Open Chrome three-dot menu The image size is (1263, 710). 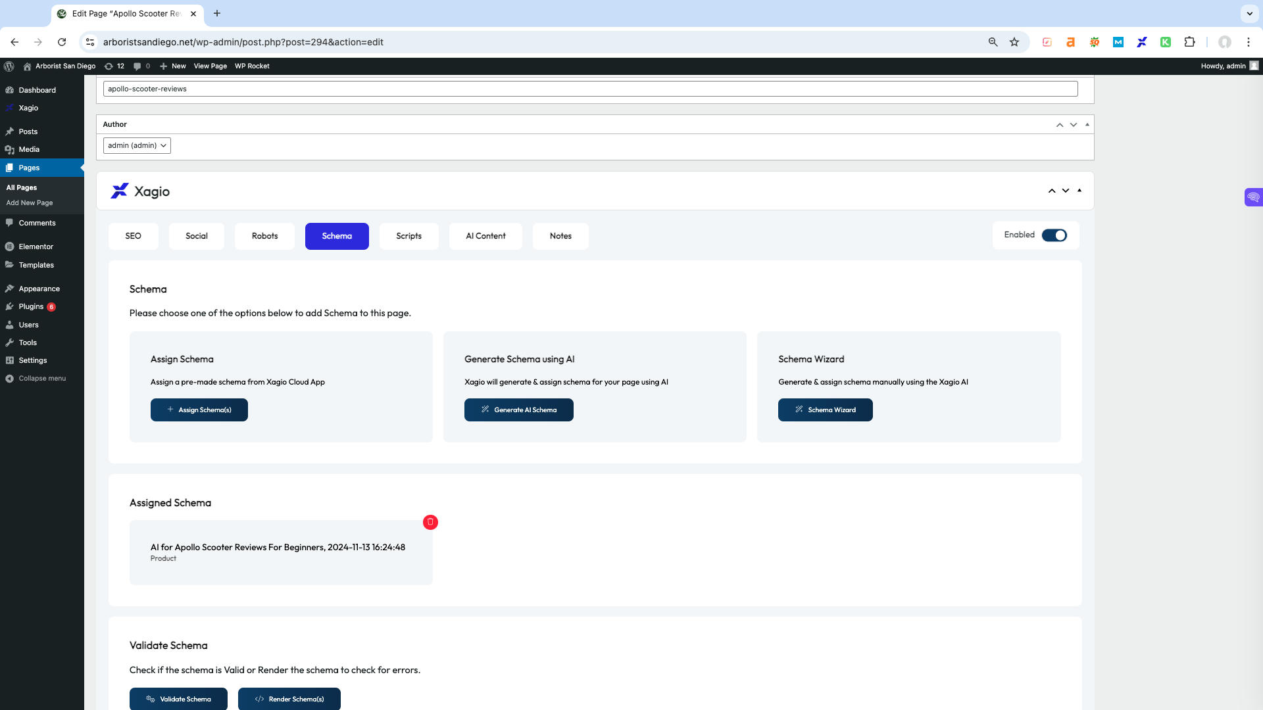pyautogui.click(x=1249, y=42)
